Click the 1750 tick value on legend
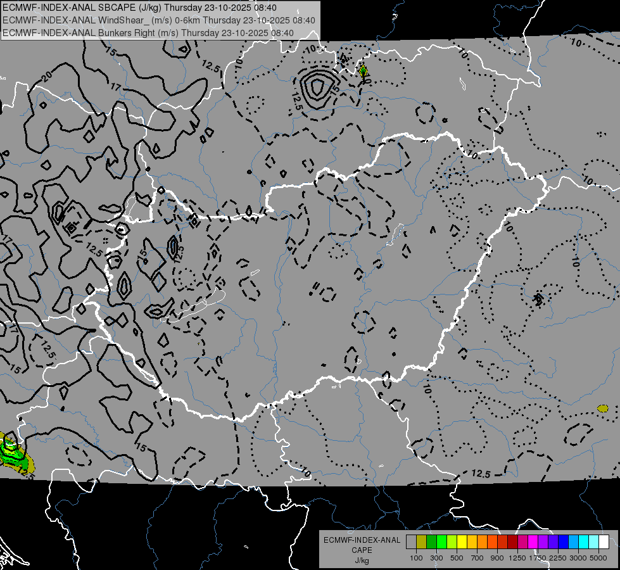 tap(538, 558)
